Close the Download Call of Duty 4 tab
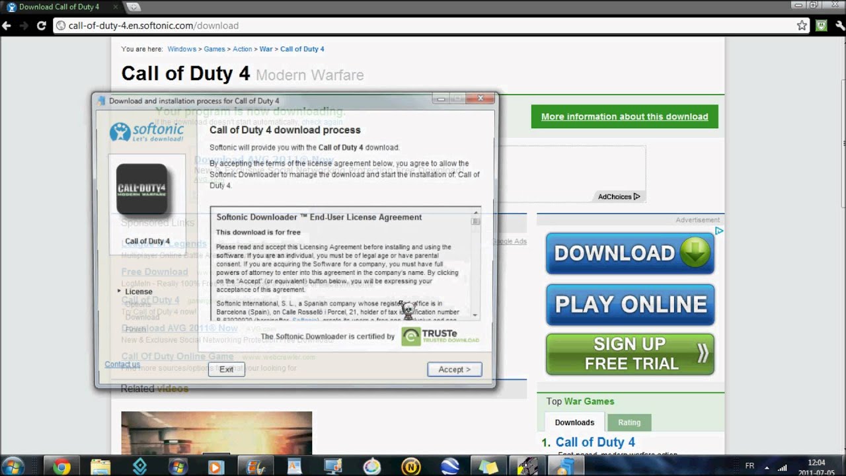This screenshot has width=846, height=476. [x=115, y=7]
